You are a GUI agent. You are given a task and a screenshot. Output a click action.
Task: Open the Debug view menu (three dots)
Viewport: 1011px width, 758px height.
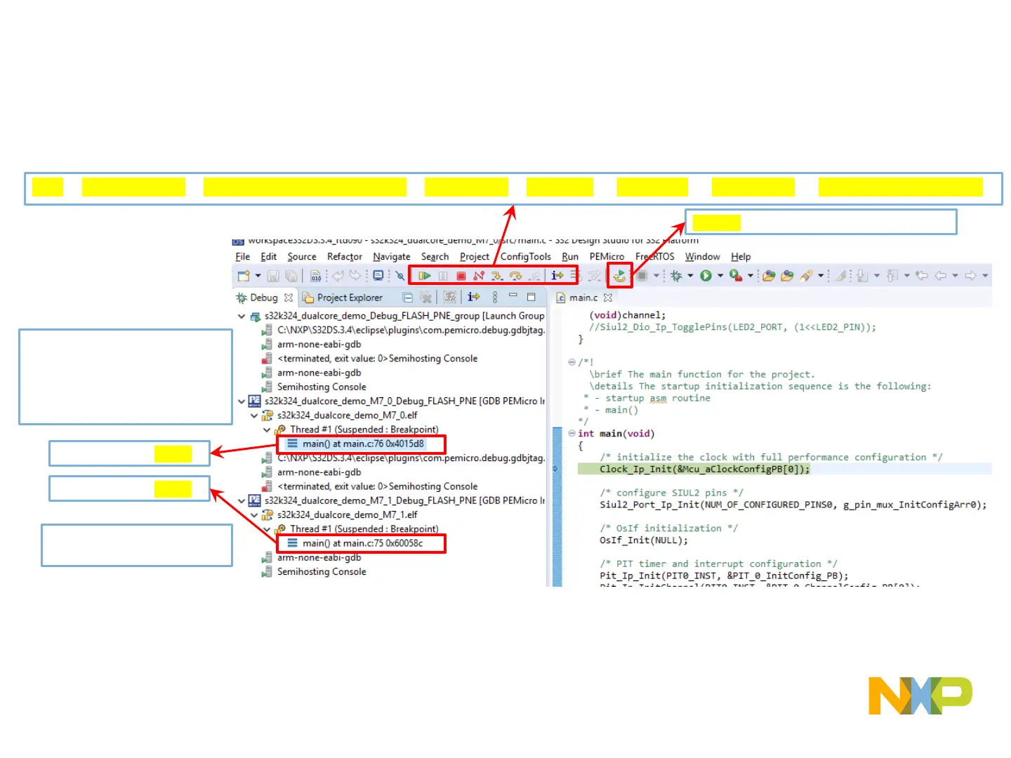pyautogui.click(x=495, y=297)
